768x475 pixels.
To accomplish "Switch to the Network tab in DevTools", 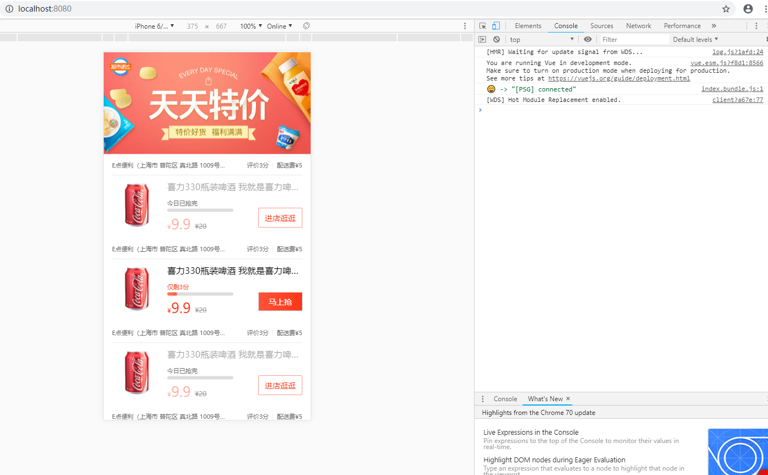I will (638, 25).
